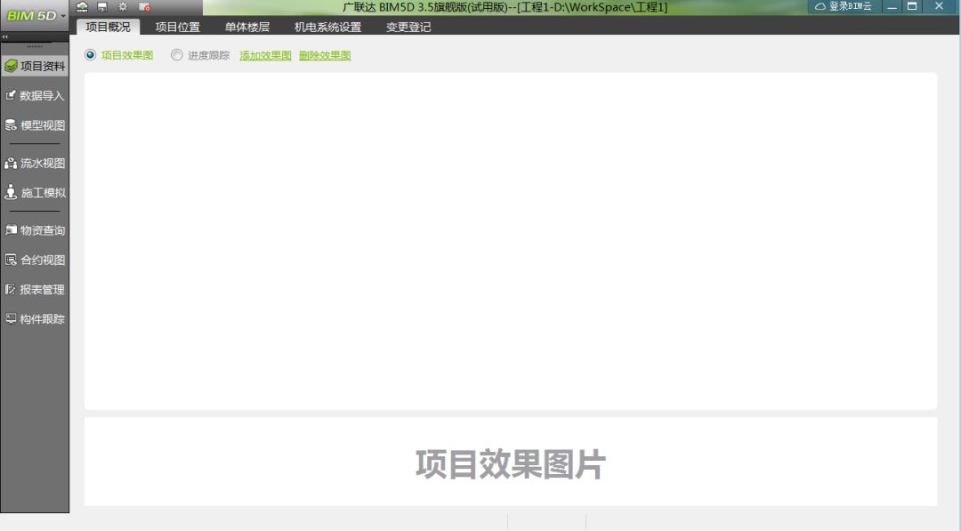Switch to the 项目位置 tab
961x531 pixels.
click(x=175, y=27)
